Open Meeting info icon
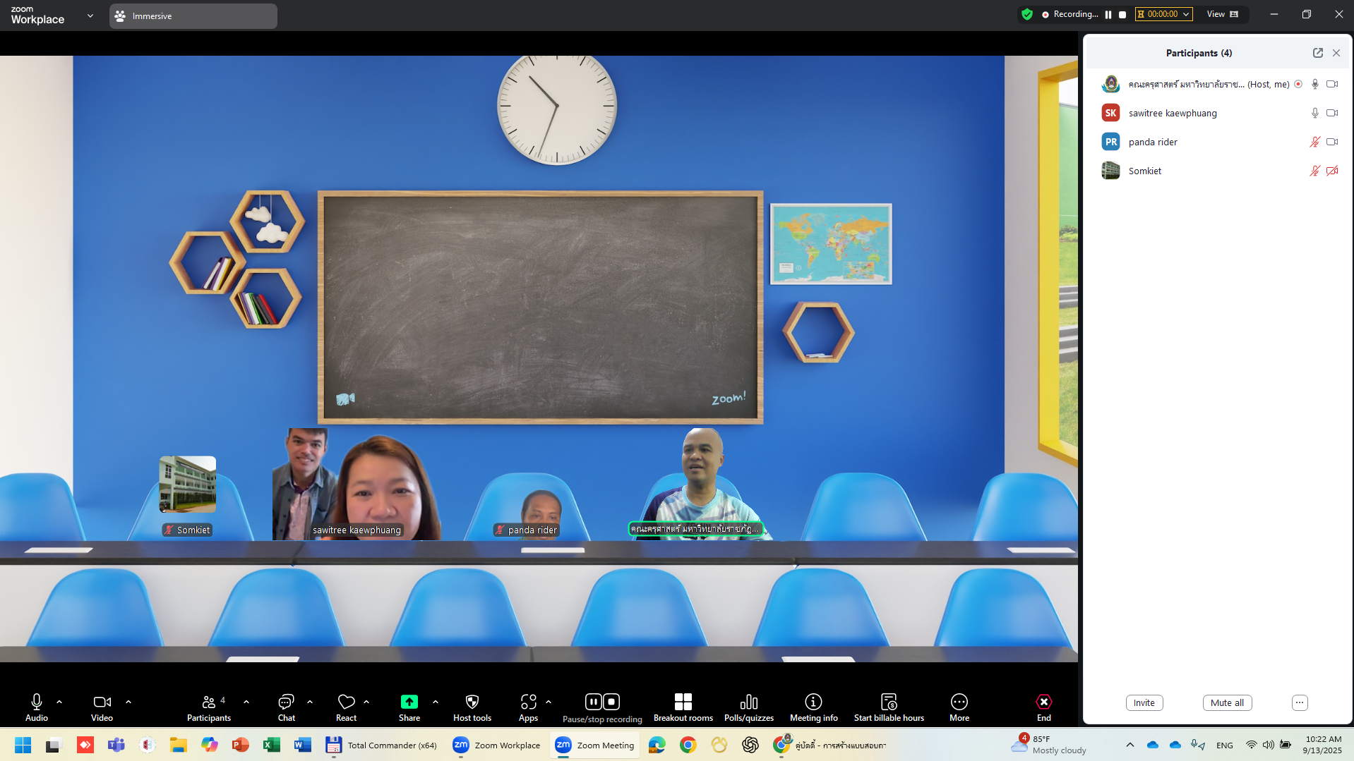This screenshot has width=1354, height=761. pos(813,702)
